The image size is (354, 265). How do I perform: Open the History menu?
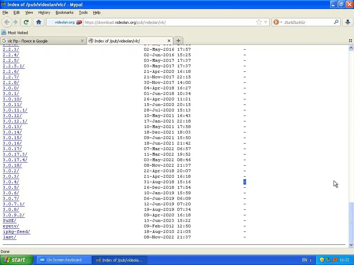pyautogui.click(x=44, y=12)
